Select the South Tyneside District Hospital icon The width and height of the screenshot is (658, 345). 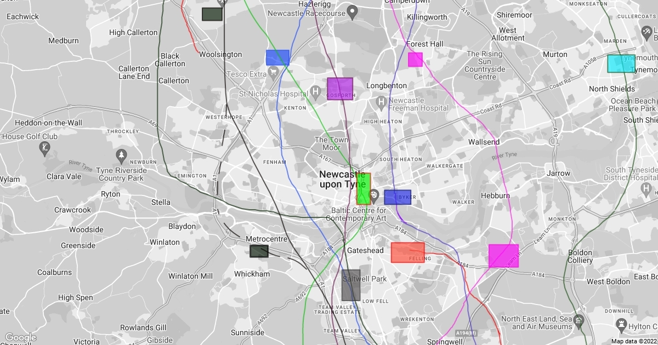[646, 190]
